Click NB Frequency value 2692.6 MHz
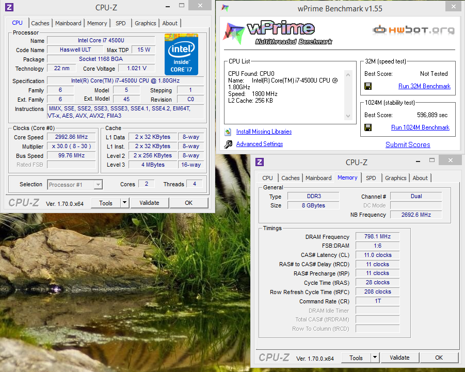465x372 pixels. pos(416,215)
